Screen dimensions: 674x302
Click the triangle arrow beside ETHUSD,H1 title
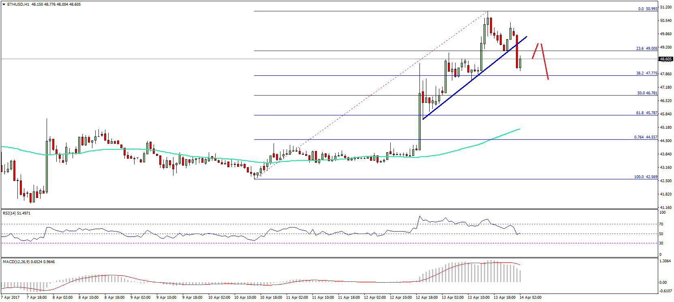(x=4, y=4)
